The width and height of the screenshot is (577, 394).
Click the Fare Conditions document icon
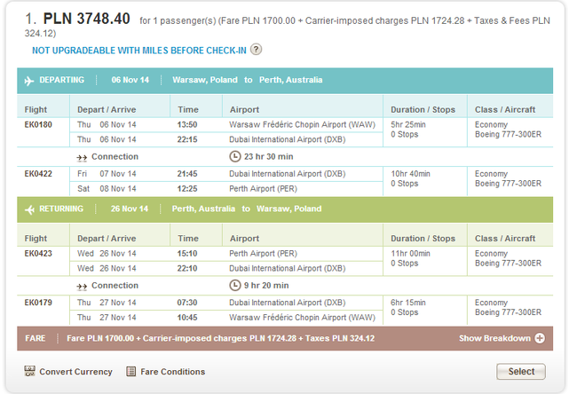131,372
